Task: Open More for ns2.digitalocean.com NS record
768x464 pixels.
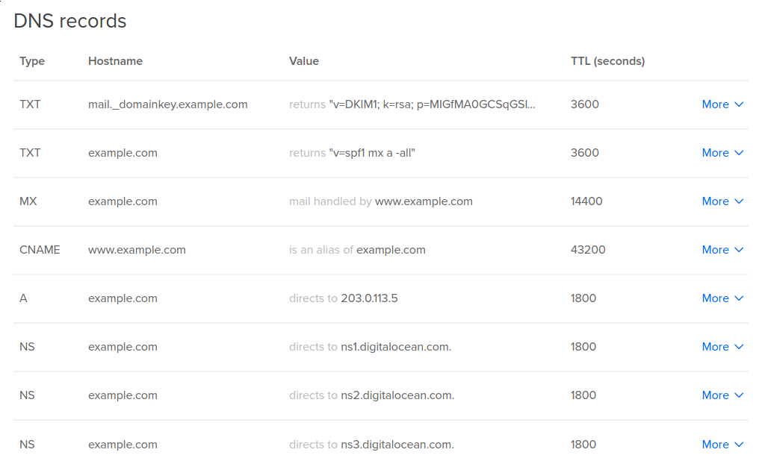Action: click(x=722, y=395)
